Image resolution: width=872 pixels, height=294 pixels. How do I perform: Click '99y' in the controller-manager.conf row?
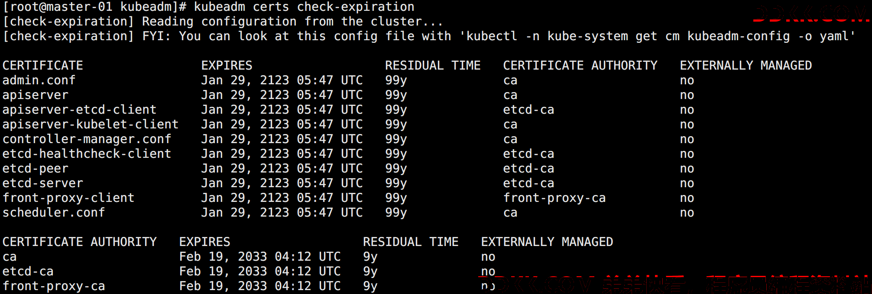(x=396, y=140)
